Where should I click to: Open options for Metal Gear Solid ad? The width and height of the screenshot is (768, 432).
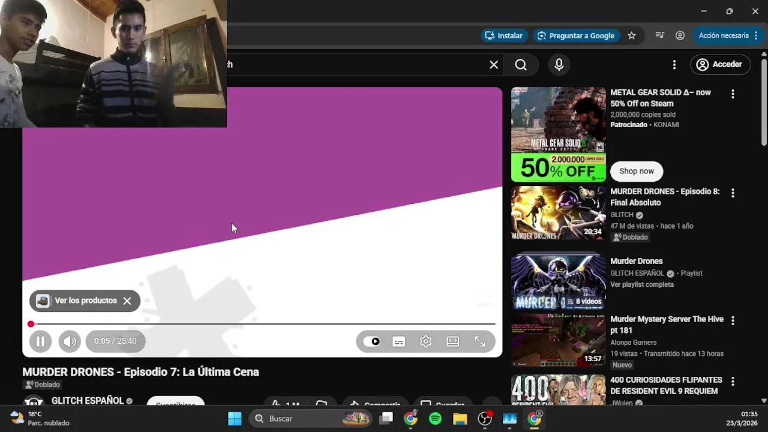(733, 94)
